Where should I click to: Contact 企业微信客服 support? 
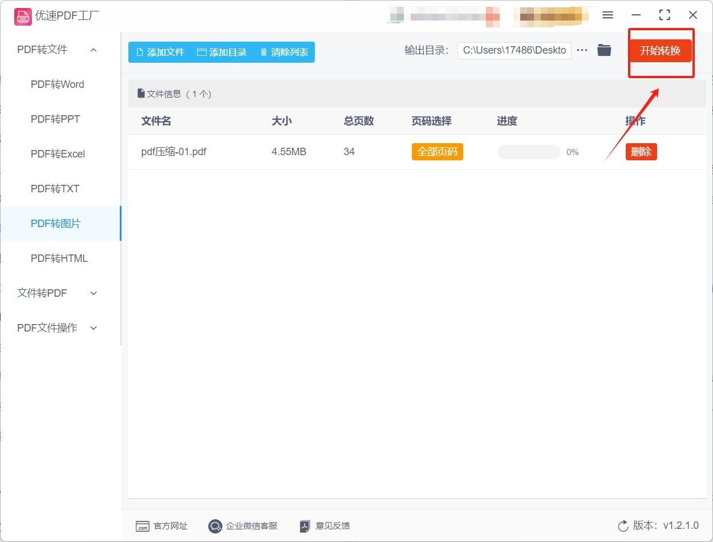pyautogui.click(x=243, y=526)
